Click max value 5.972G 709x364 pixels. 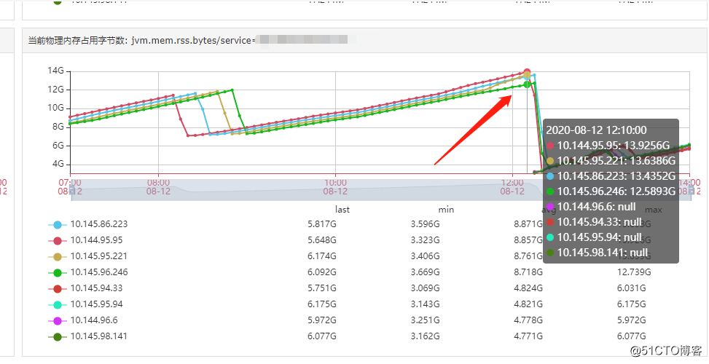tap(631, 320)
